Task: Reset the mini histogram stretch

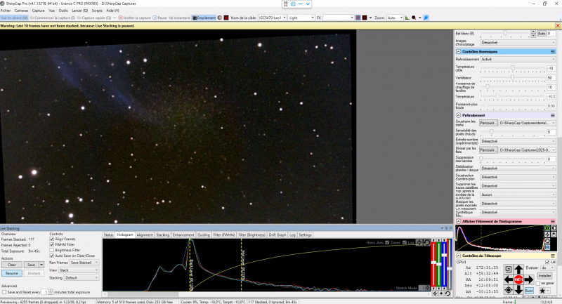Action: click(547, 241)
